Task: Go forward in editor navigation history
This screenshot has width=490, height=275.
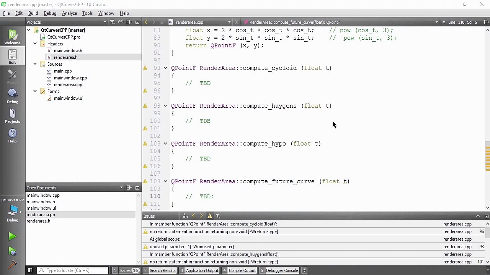Action: click(154, 22)
